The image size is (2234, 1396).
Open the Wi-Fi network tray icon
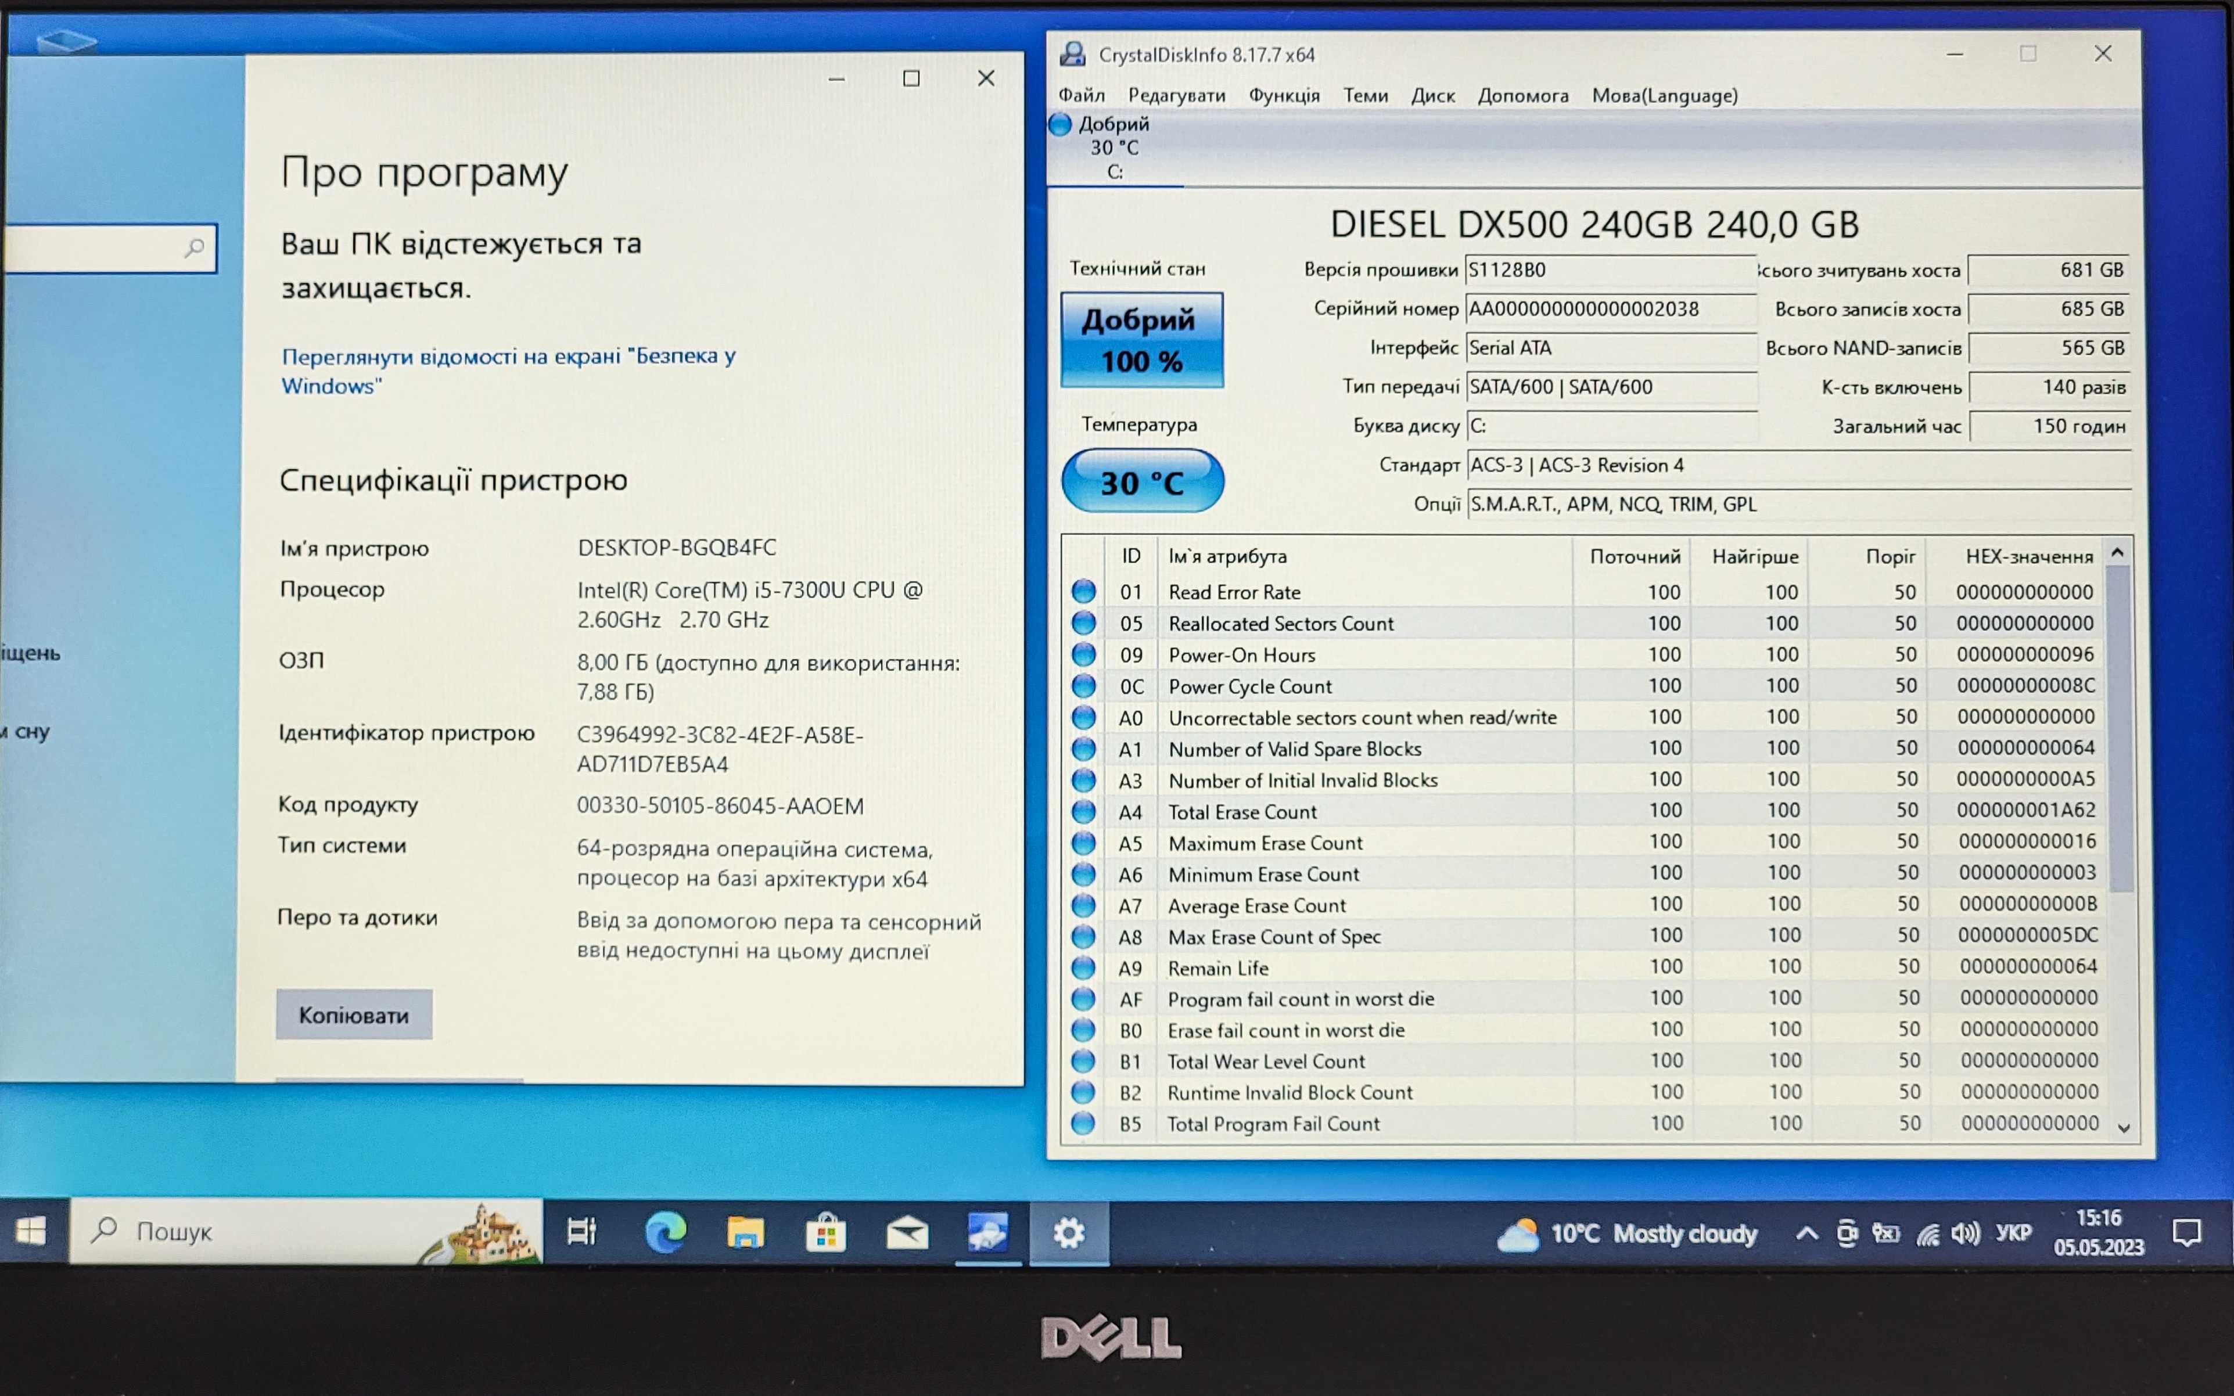tap(1927, 1233)
